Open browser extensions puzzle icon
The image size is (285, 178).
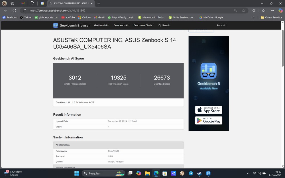coord(254,11)
